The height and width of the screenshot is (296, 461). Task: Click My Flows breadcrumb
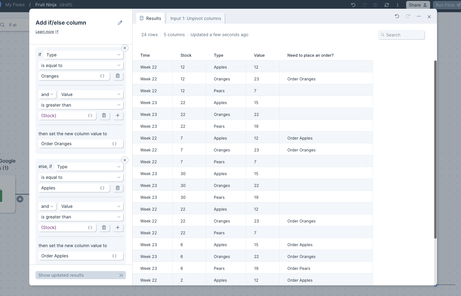coord(15,5)
